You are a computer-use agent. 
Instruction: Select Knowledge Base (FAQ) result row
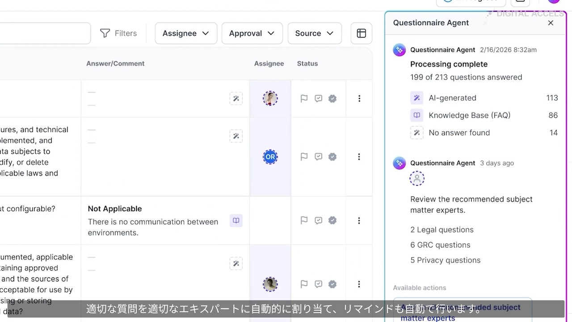click(484, 115)
